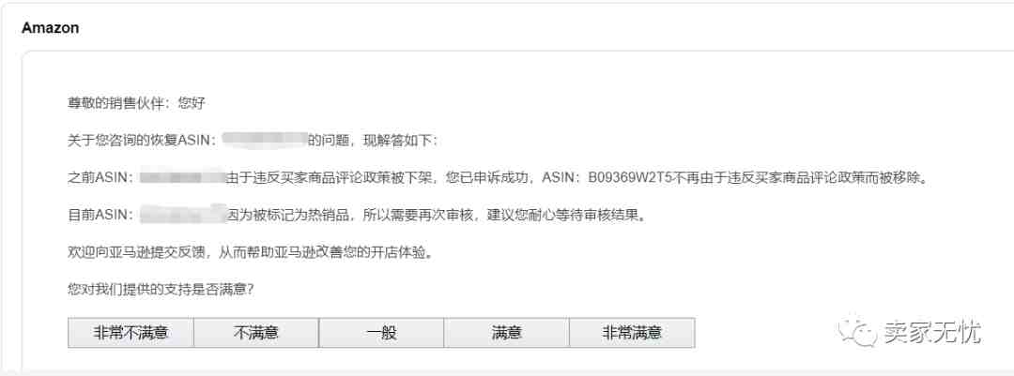Rate support as 非常不满意

tap(131, 333)
